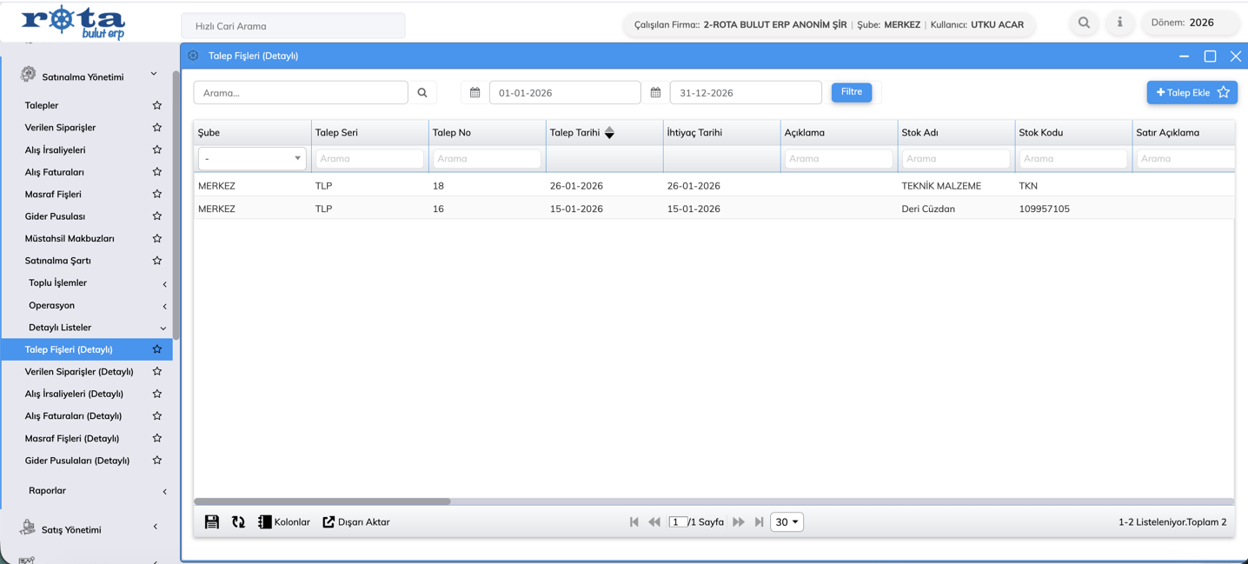The width and height of the screenshot is (1248, 564).
Task: Click the Talep Ekle button
Action: [1182, 93]
